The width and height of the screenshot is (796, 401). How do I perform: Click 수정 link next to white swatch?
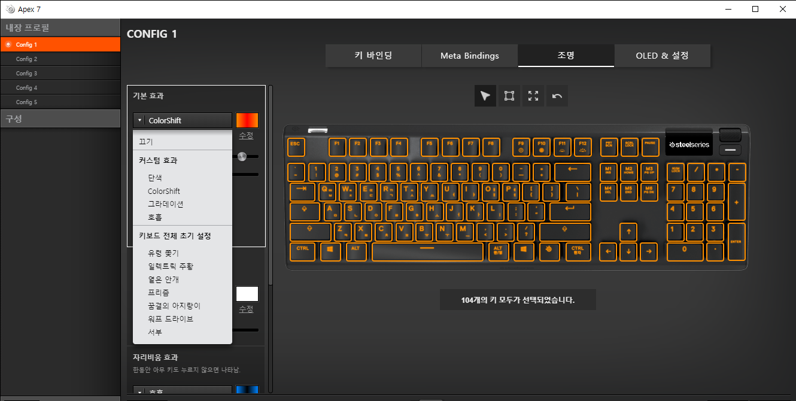coord(246,309)
